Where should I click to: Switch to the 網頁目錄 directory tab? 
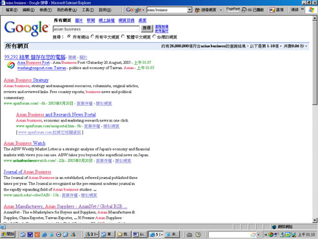(126, 21)
